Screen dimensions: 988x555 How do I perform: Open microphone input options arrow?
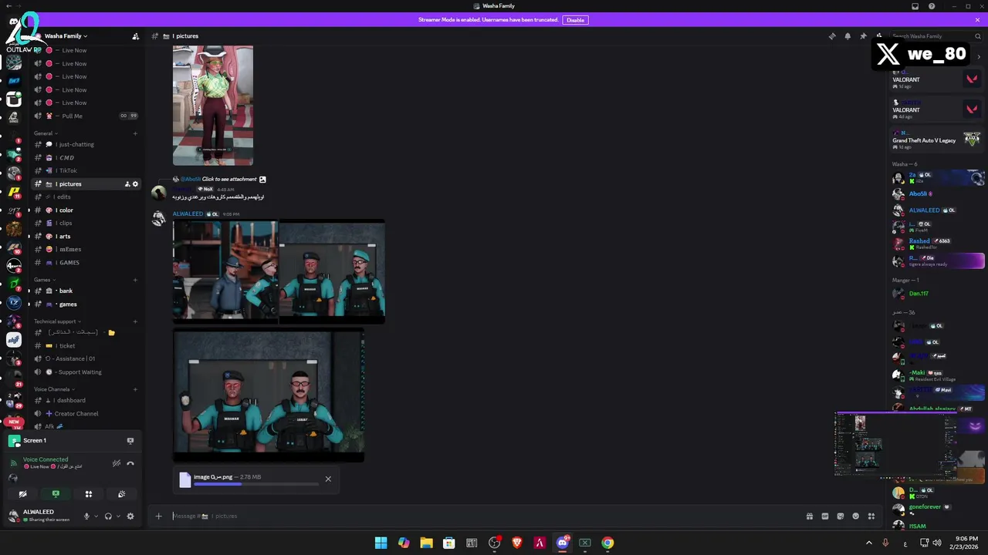click(x=96, y=516)
